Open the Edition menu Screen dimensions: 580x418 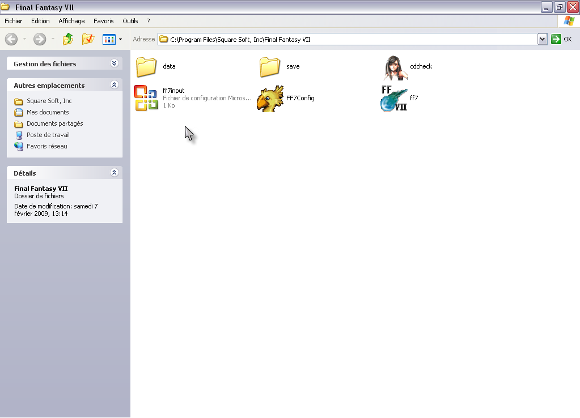pyautogui.click(x=40, y=21)
